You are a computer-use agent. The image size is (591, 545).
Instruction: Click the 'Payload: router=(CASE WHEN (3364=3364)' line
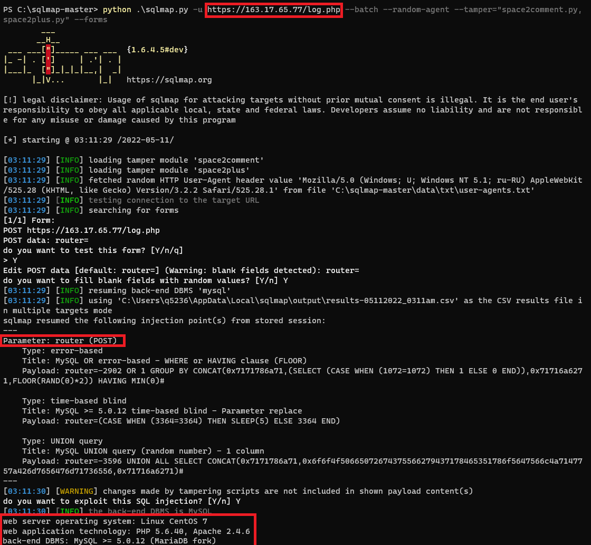click(181, 420)
